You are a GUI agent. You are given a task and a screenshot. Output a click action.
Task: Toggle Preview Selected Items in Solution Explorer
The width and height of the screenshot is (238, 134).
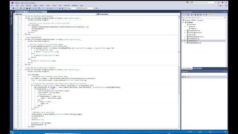209,15
